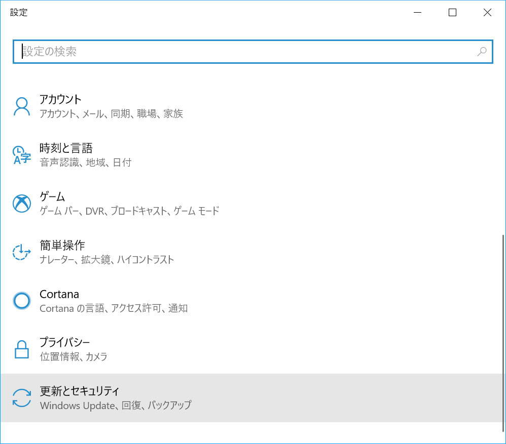Minimize the 設定 window
This screenshot has height=444, width=506.
[x=418, y=13]
